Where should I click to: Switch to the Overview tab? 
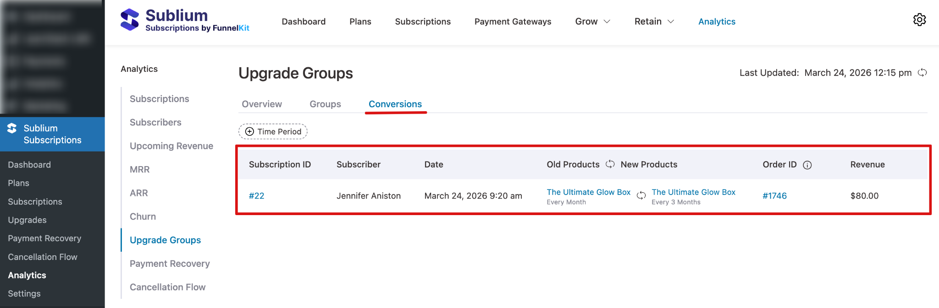click(262, 104)
